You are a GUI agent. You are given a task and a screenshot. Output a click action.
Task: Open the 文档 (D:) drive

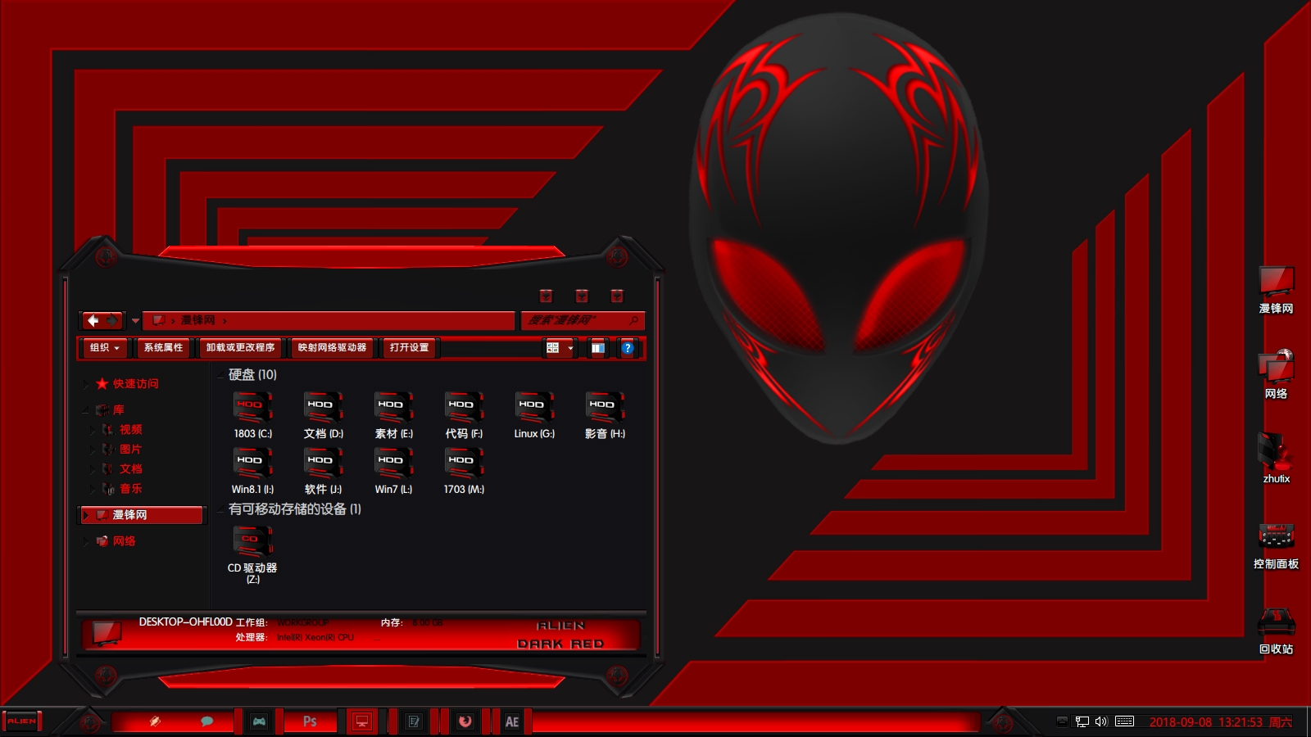point(323,415)
